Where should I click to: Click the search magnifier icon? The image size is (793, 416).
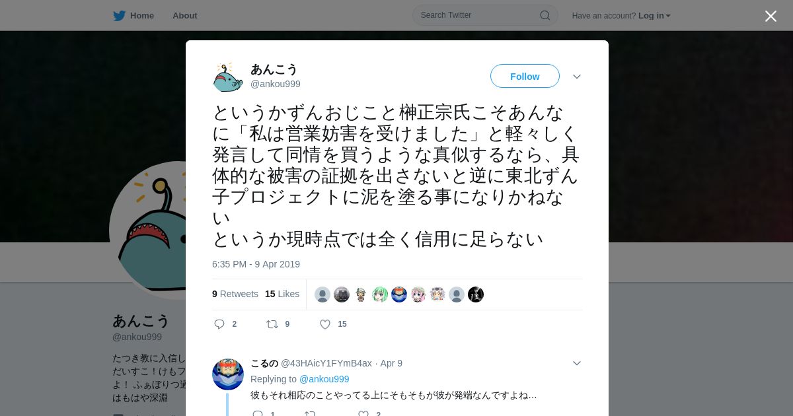pyautogui.click(x=545, y=15)
